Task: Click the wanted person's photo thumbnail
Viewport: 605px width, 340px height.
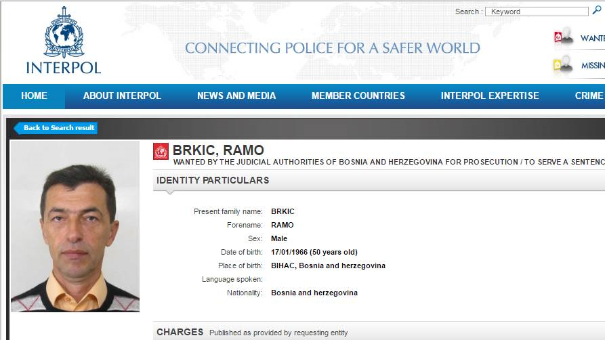Action: [75, 226]
